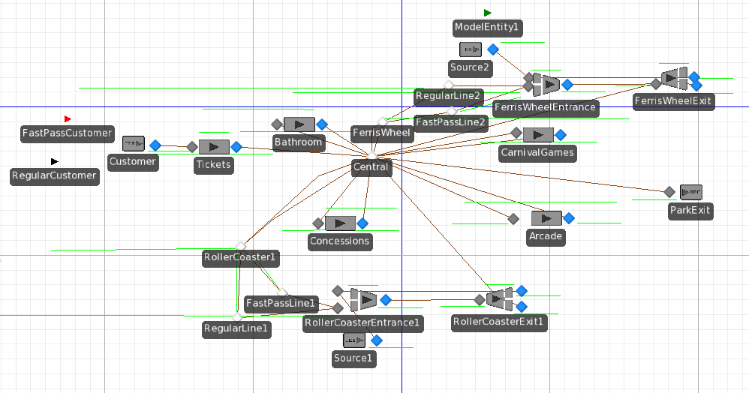The image size is (749, 393).
Task: Click the Concessions server icon
Action: click(340, 223)
